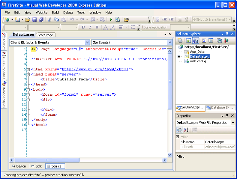The image size is (237, 179).
Task: Click the Save All icon
Action: pos(41,20)
